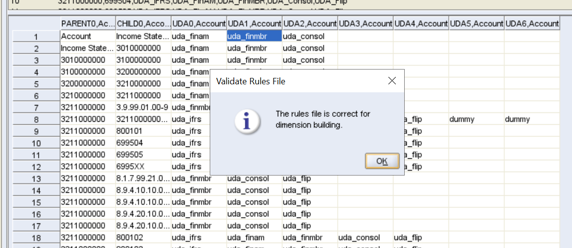572x248 pixels.
Task: Select row header 3
Action: [x=36, y=60]
